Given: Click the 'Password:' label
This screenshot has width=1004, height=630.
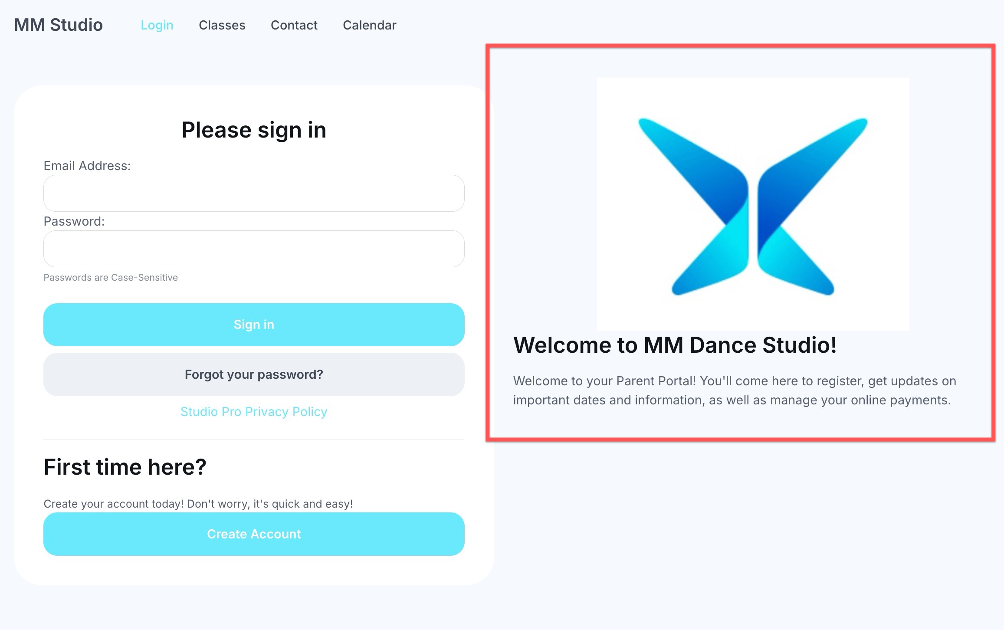Looking at the screenshot, I should coord(74,221).
